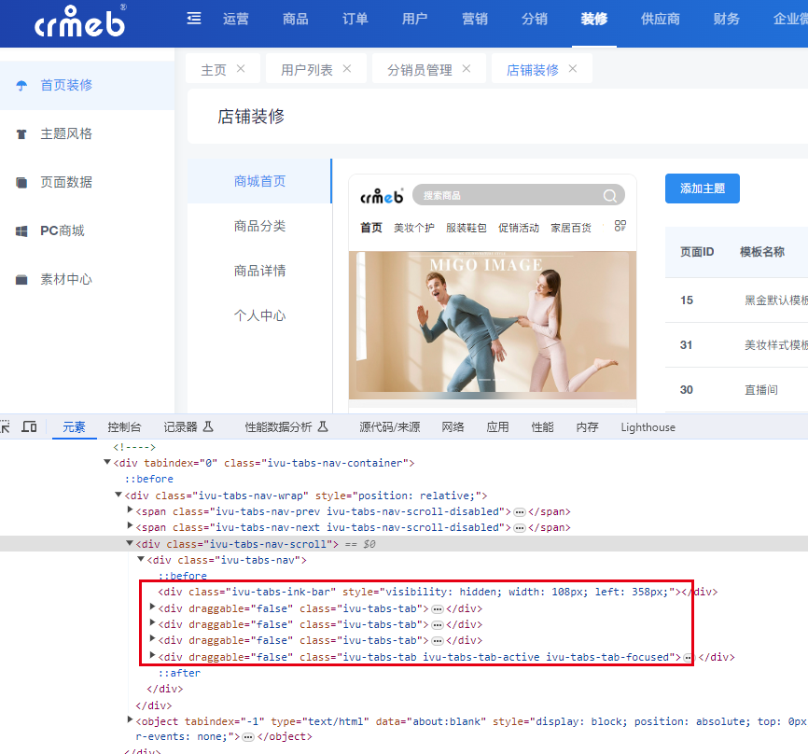Screen dimensions: 808x754
Task: Open the 营销 top menu
Action: point(475,19)
